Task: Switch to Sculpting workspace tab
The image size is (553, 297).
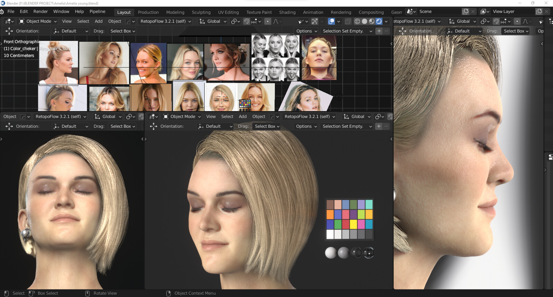Action: 201,12
